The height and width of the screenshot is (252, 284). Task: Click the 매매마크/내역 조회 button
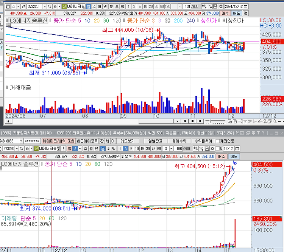[58, 141]
